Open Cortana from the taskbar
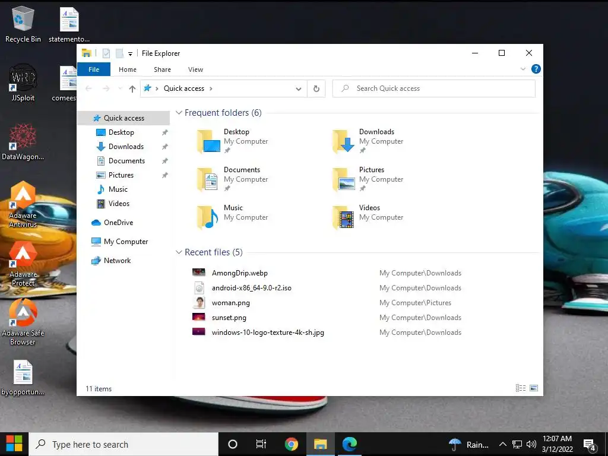The image size is (608, 456). [x=233, y=444]
